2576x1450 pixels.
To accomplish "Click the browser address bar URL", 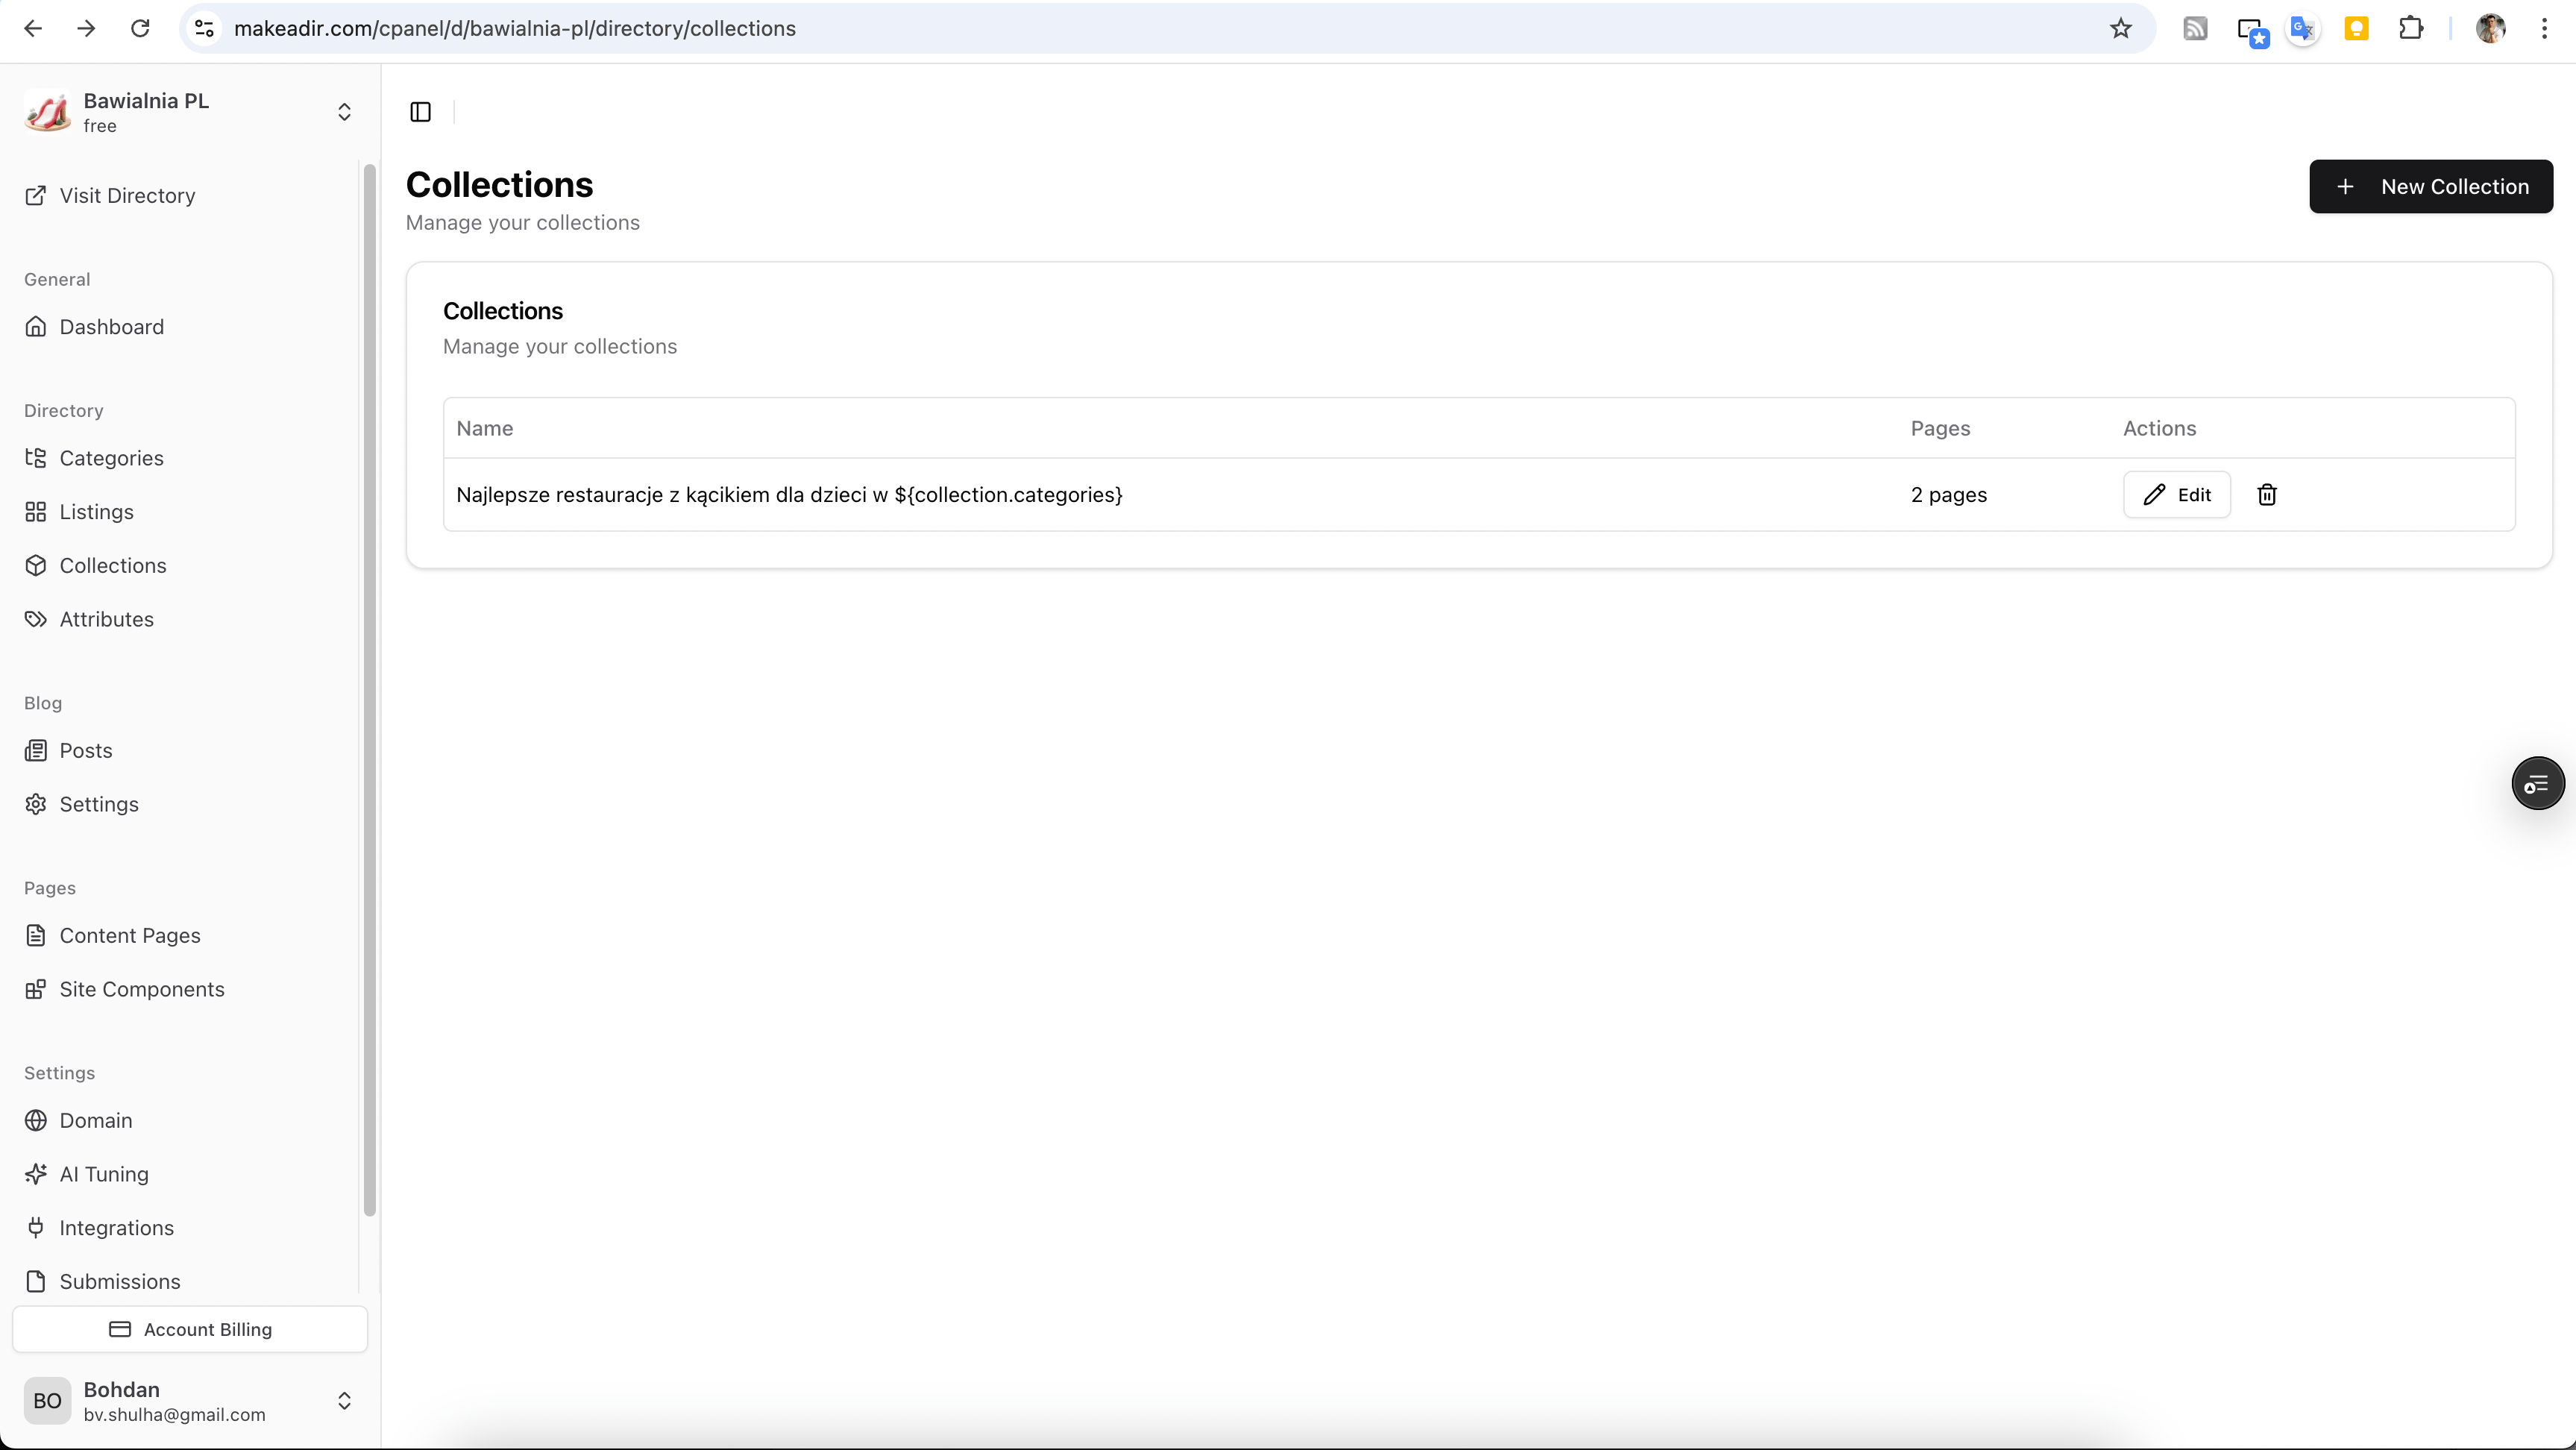I will click(514, 29).
